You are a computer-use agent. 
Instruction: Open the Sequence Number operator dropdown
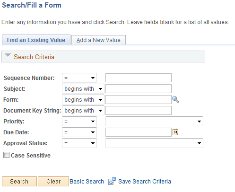tap(79, 78)
